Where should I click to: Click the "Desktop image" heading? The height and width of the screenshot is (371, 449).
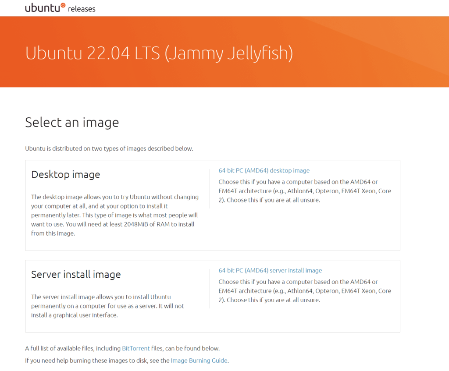point(66,174)
